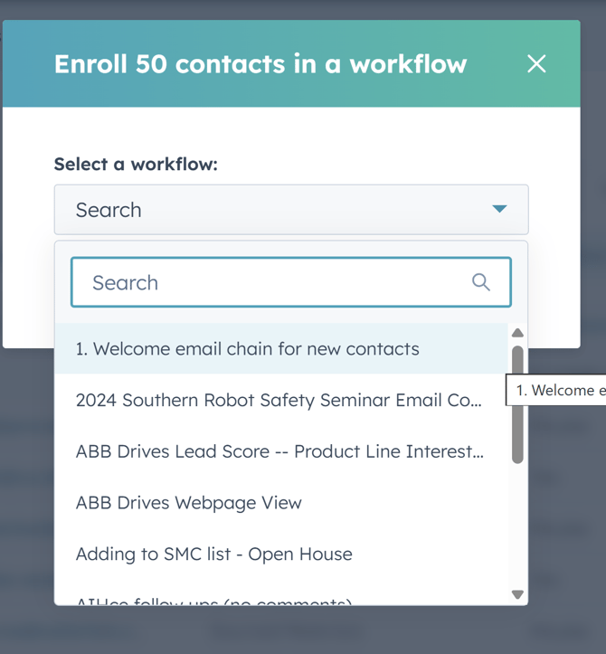Screen dimensions: 606x654
Task: Click the 'Enroll 50 contacts in a workflow' title
Action: pyautogui.click(x=260, y=64)
